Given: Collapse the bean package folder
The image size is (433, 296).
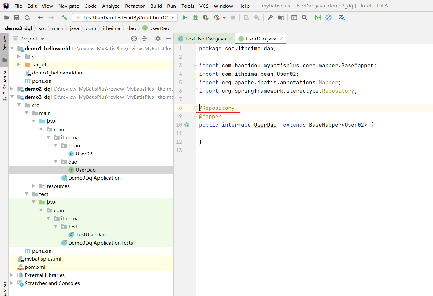Looking at the screenshot, I should click(56, 145).
